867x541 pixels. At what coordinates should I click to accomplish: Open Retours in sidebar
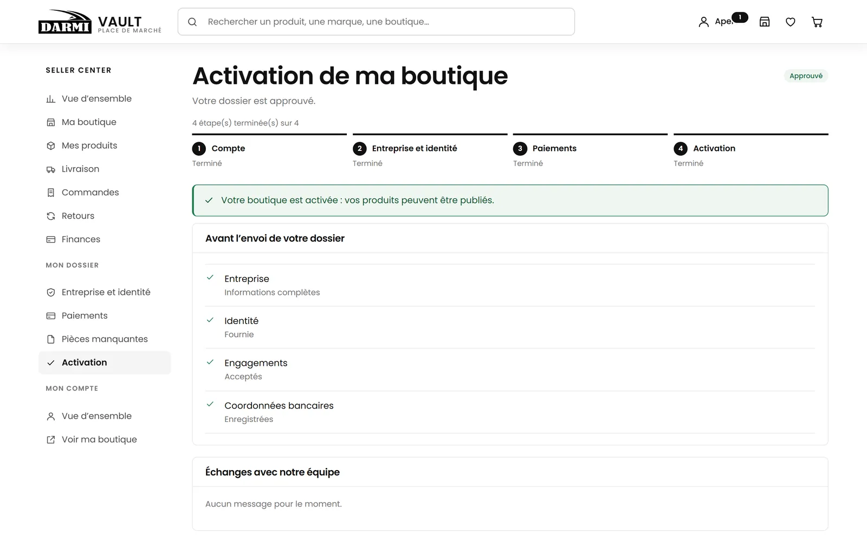click(105, 216)
